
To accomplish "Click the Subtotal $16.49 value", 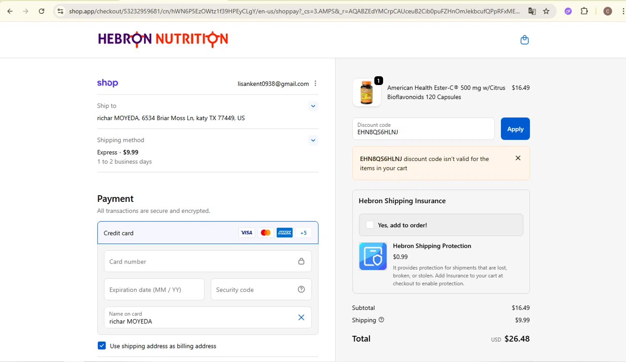I will [521, 308].
